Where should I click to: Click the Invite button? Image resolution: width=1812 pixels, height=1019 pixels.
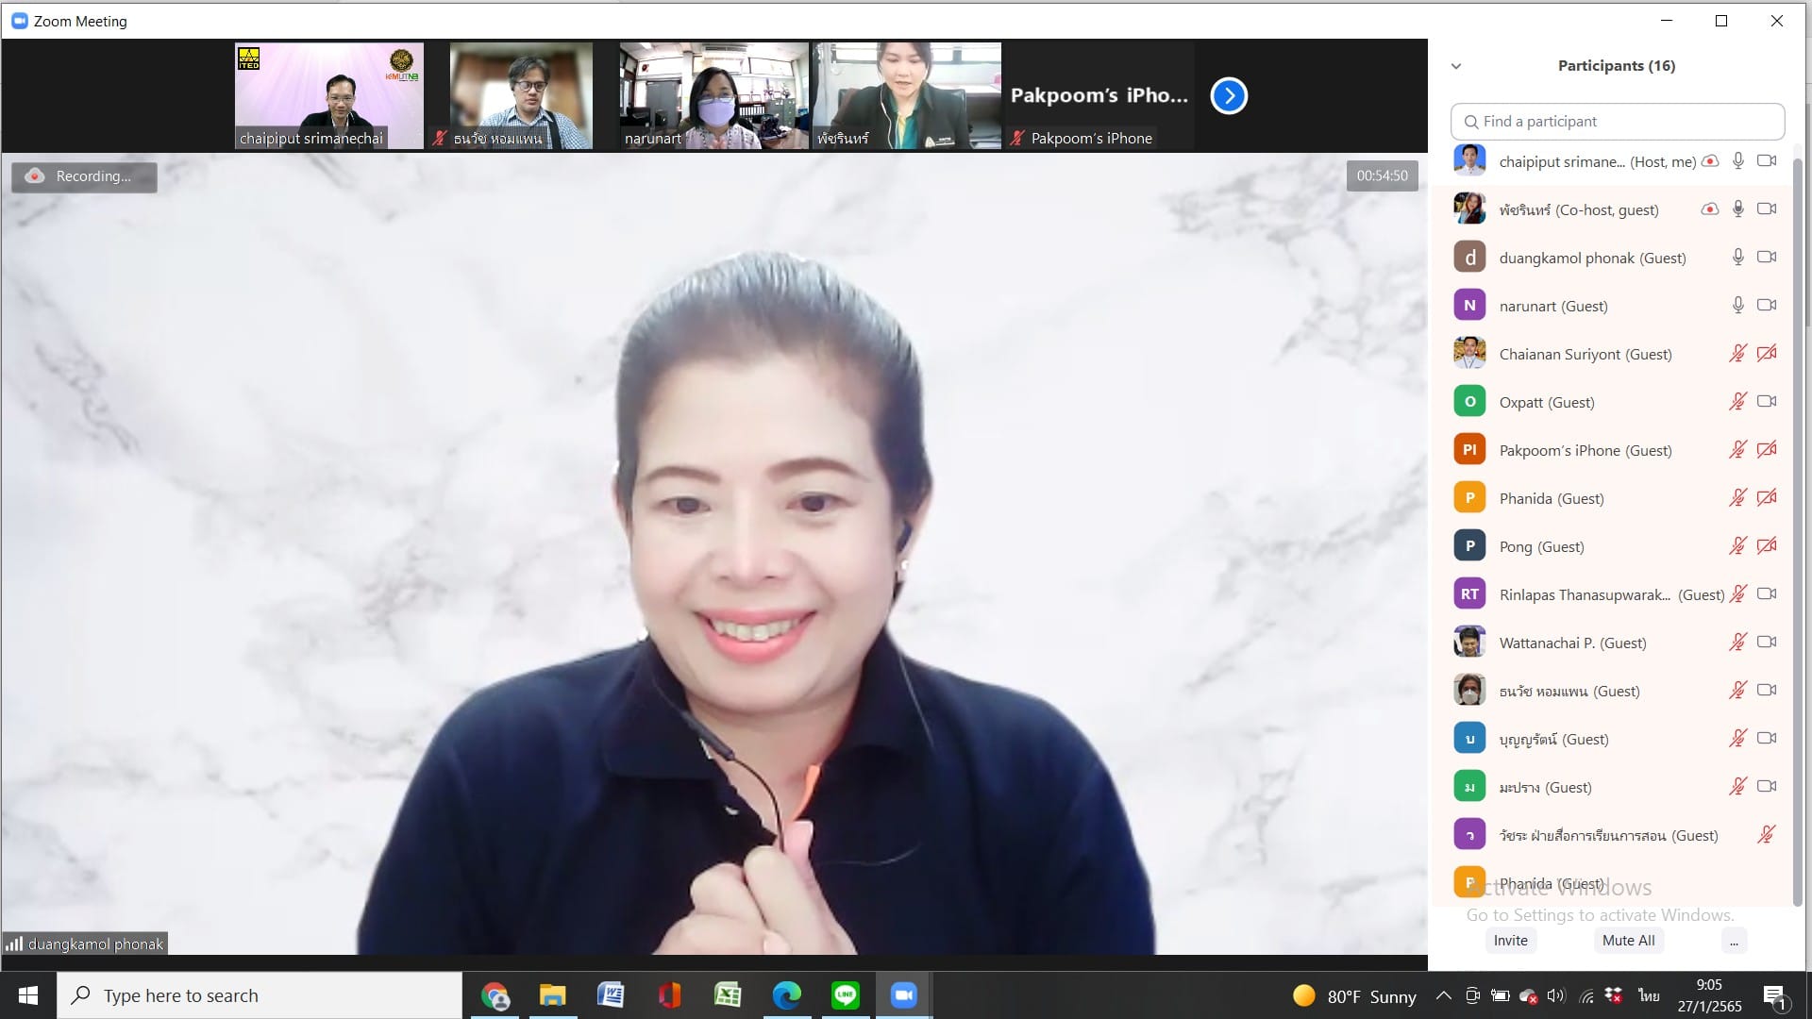point(1510,940)
